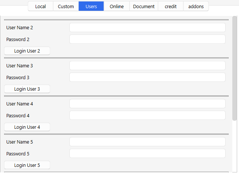The height and width of the screenshot is (175, 239).
Task: Click the Login User 3 button
Action: [27, 89]
